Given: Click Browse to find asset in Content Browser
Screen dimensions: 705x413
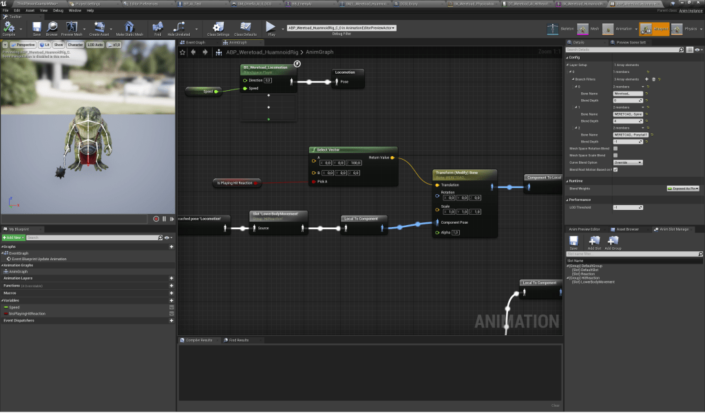Looking at the screenshot, I should click(52, 28).
